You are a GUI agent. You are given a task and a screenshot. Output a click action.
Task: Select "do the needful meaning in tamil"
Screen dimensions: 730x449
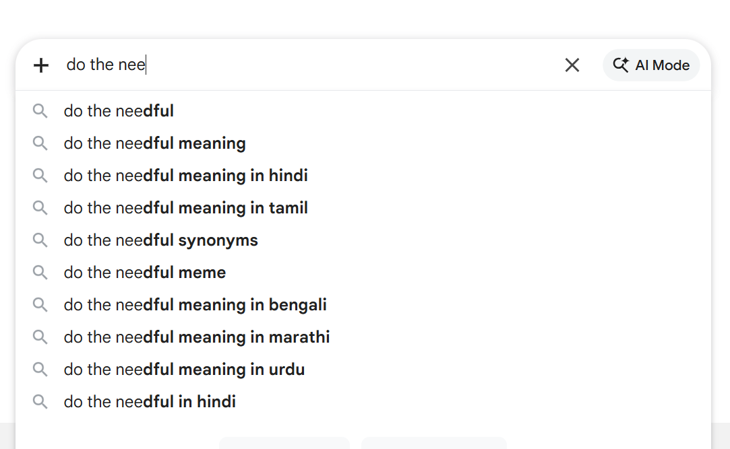coord(185,208)
